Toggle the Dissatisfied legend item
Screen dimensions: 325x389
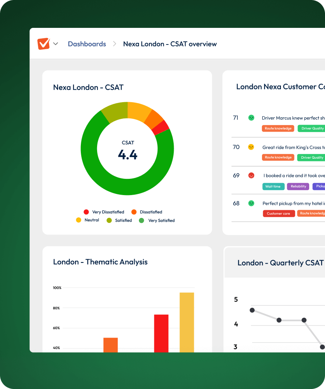tap(147, 212)
